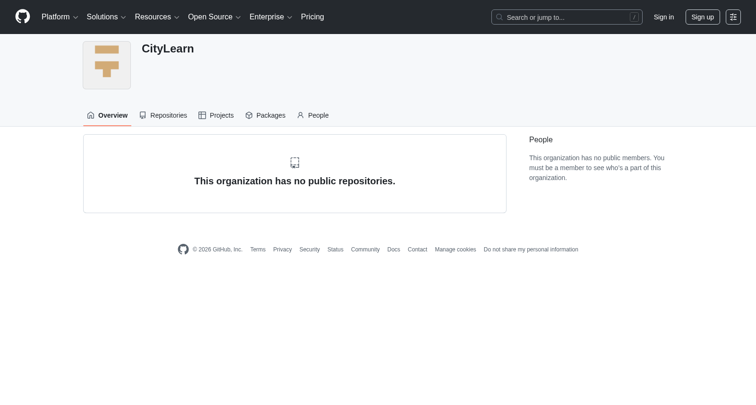The width and height of the screenshot is (756, 405).
Task: Click the CityLearn organization name heading
Action: (168, 49)
